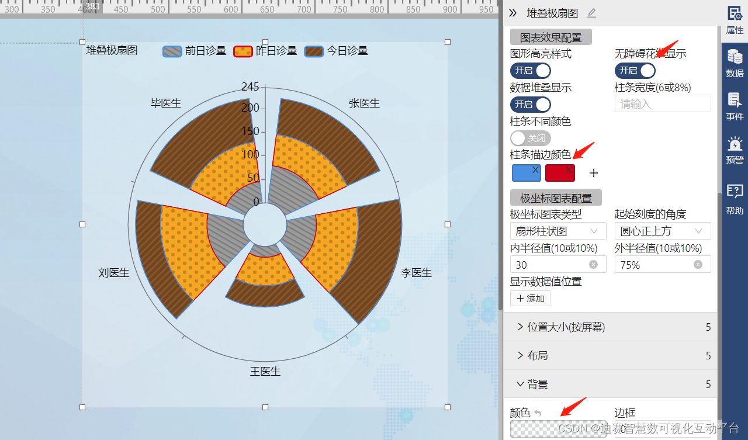Screen dimensions: 748x440
Task: Focus 内半径值 input field
Action: point(558,265)
